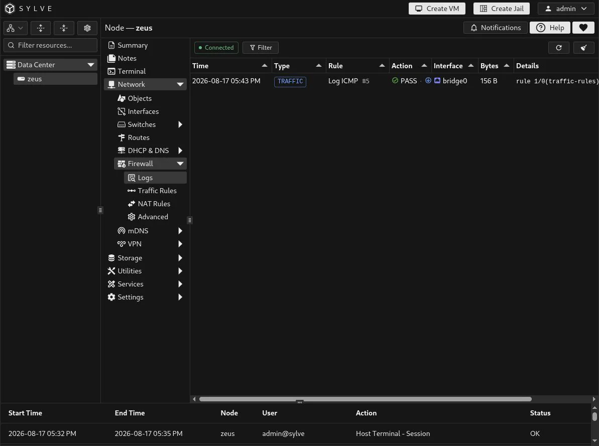Sort logs by Rule column

[x=357, y=66]
